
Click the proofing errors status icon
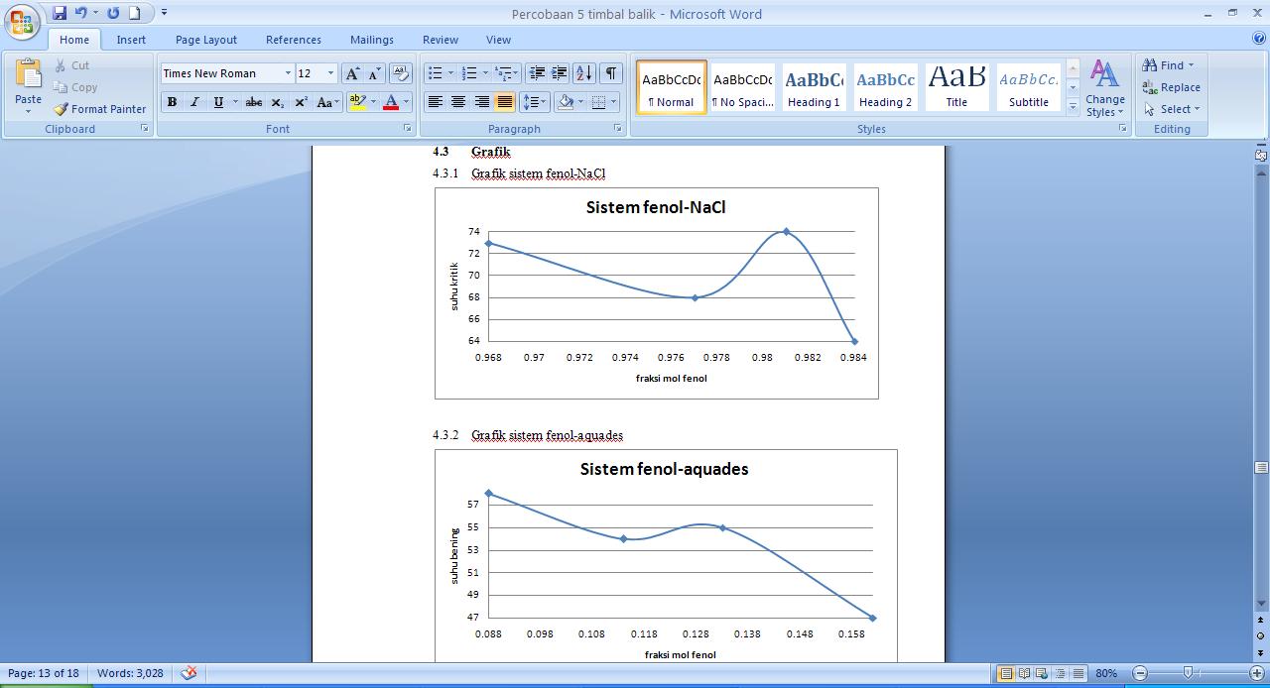pos(189,673)
